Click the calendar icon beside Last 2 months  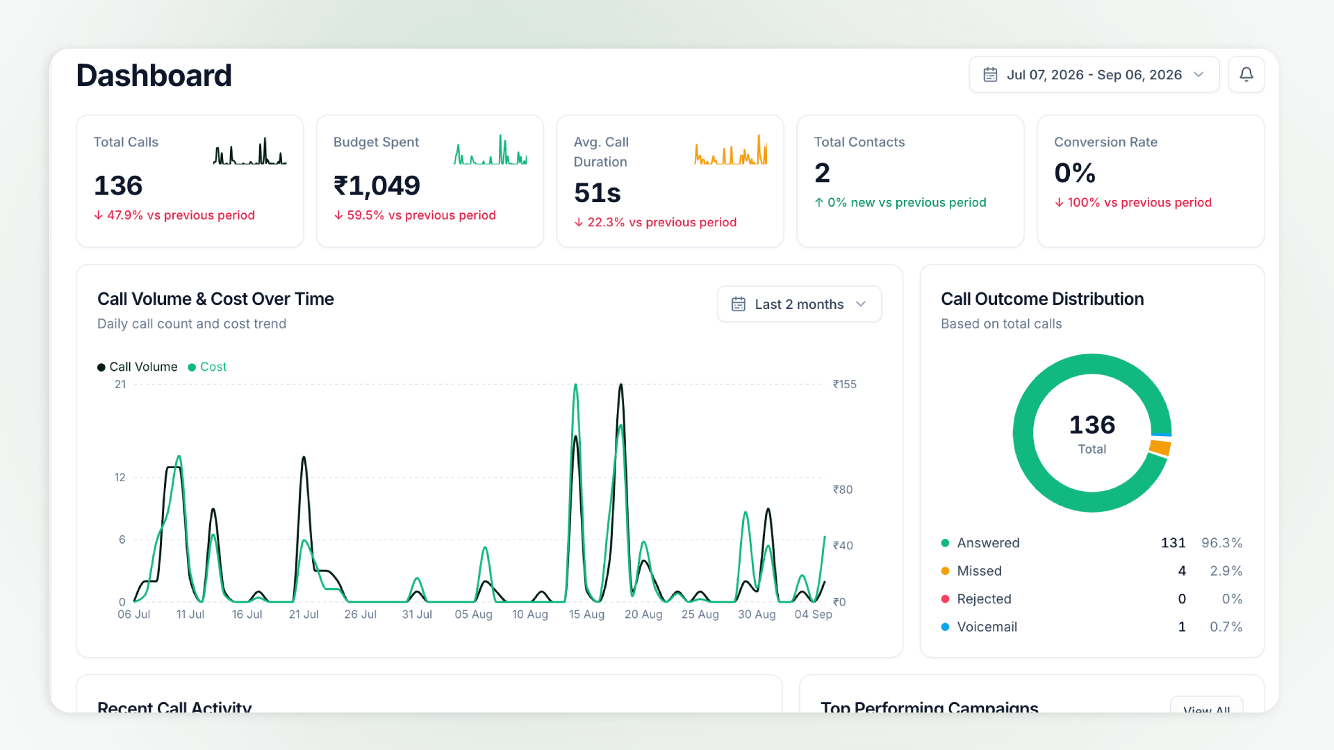click(x=738, y=304)
